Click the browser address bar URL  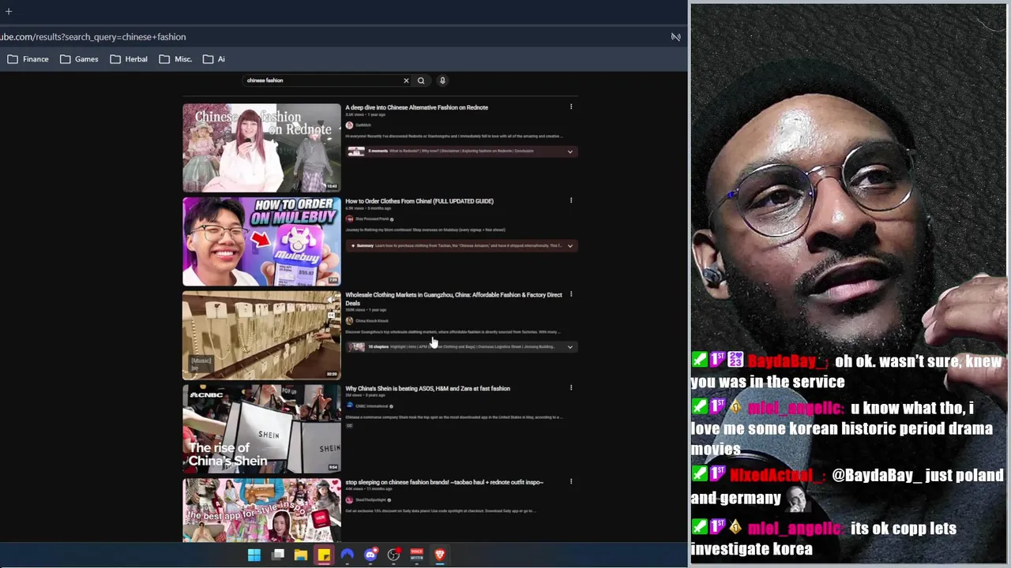coord(93,37)
